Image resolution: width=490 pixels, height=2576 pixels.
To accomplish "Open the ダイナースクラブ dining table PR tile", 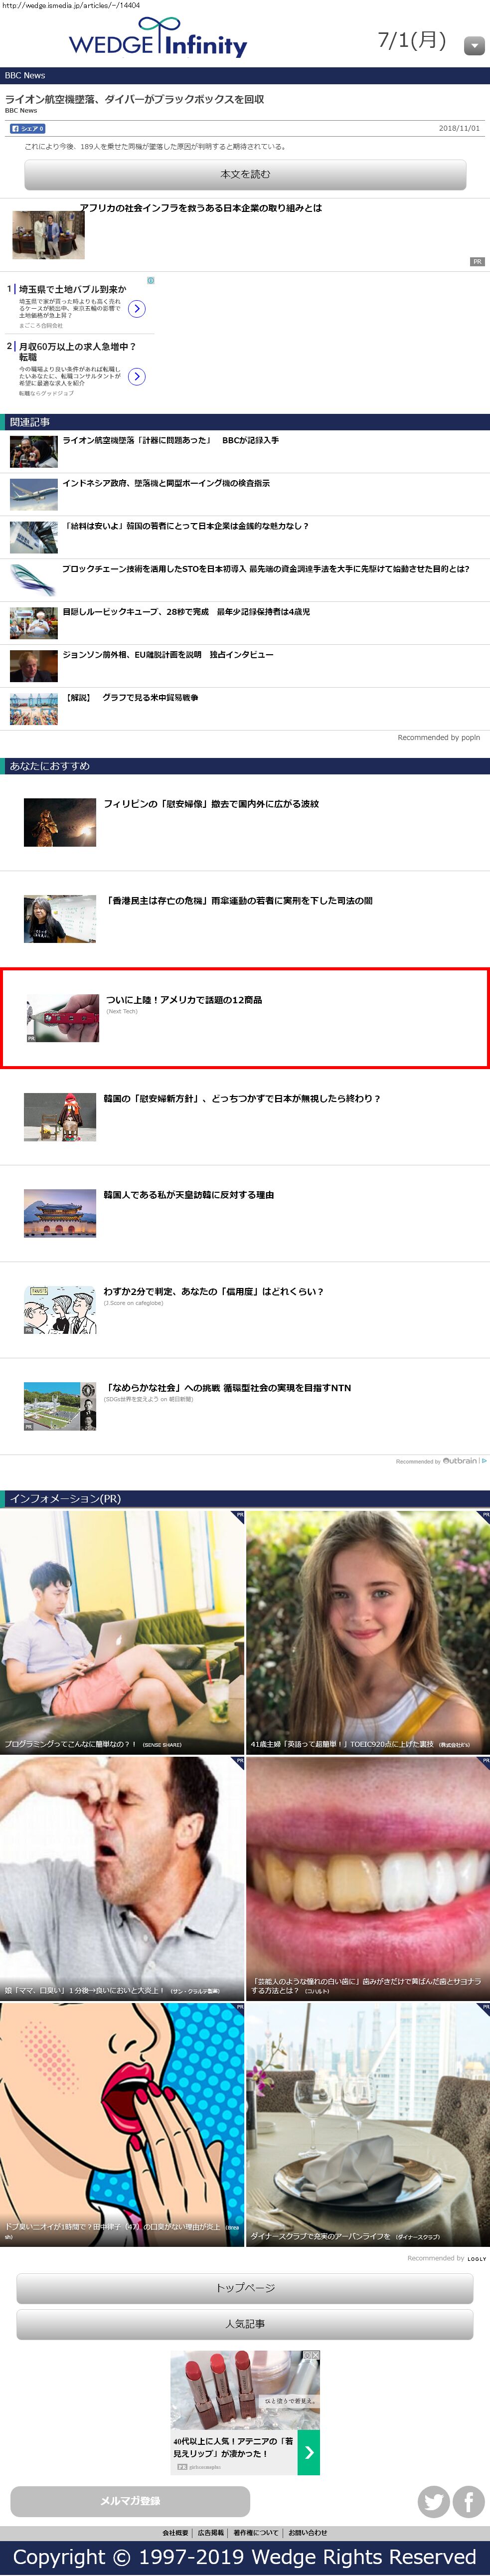I will [368, 2125].
